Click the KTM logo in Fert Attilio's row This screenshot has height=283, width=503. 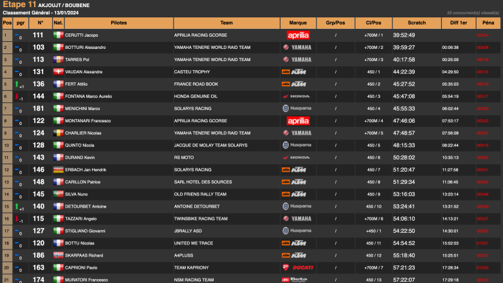point(294,84)
